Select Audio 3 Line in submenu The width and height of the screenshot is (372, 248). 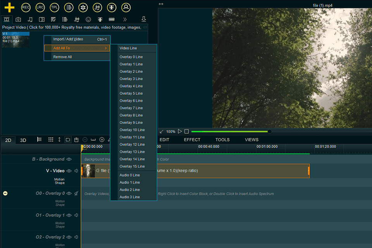point(134,197)
